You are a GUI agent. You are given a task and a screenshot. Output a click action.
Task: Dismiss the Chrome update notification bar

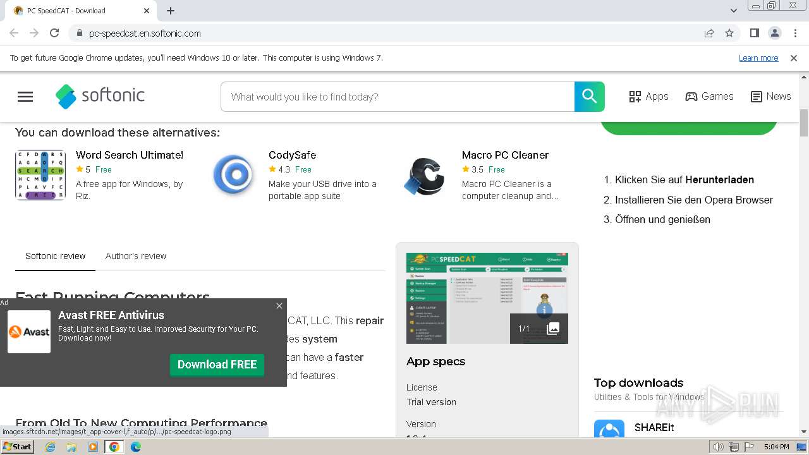coord(794,58)
